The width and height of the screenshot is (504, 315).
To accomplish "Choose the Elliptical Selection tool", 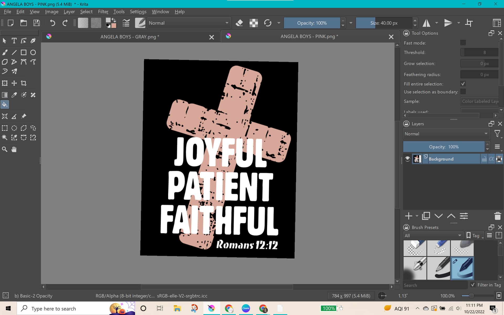I will pyautogui.click(x=14, y=128).
